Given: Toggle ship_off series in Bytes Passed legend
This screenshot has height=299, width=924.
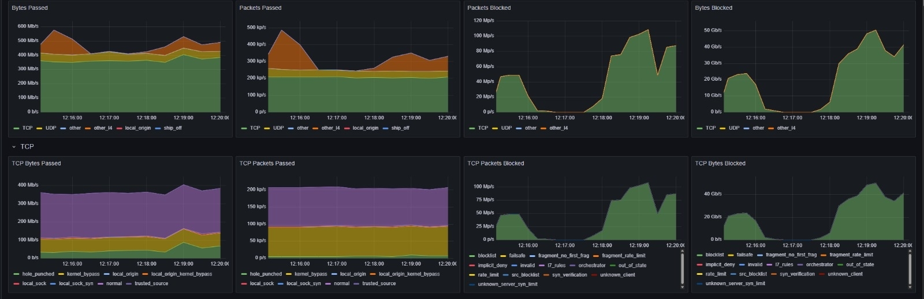Looking at the screenshot, I should [x=173, y=128].
